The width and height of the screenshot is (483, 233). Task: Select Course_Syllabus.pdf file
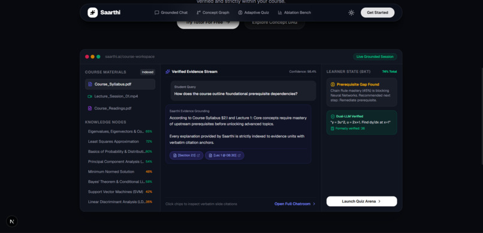pyautogui.click(x=120, y=84)
